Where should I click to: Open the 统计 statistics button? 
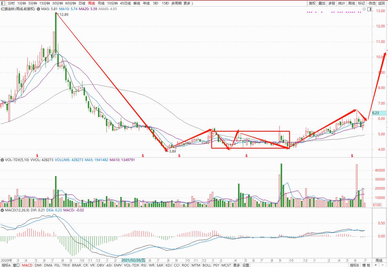341,3
